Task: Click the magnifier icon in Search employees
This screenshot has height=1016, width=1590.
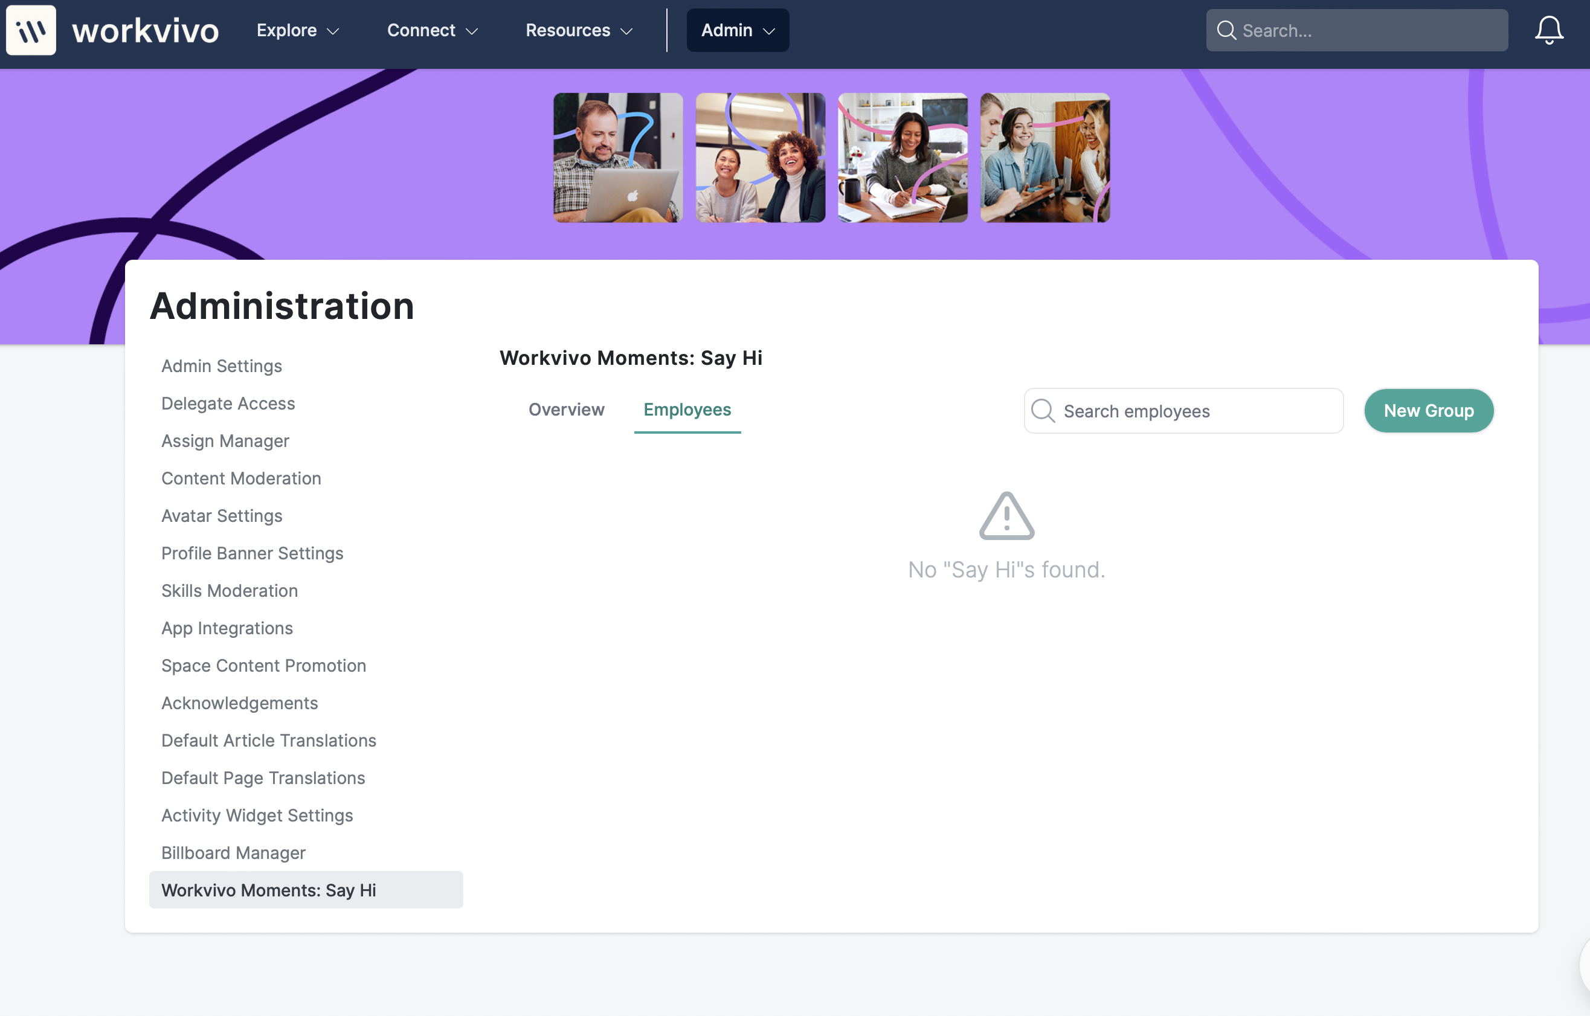Action: pos(1043,411)
